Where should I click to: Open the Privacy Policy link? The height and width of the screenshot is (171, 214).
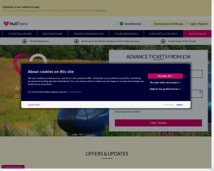click(34, 104)
